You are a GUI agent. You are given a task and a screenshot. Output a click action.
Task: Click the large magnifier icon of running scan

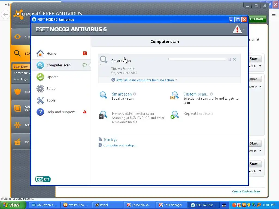tap(104, 59)
